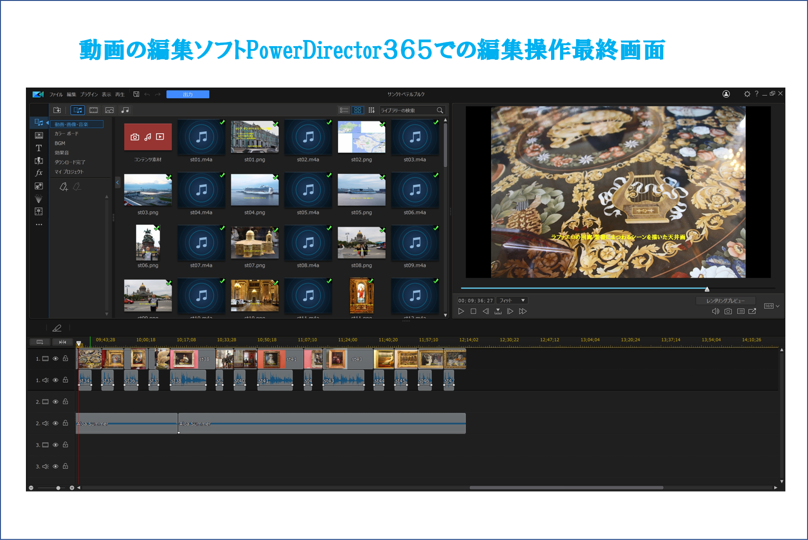This screenshot has width=808, height=540.
Task: Toggle visibility eye of video track 3
Action: [56, 445]
